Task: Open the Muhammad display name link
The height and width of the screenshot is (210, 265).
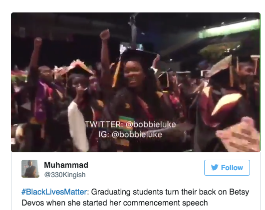Action: (66, 165)
